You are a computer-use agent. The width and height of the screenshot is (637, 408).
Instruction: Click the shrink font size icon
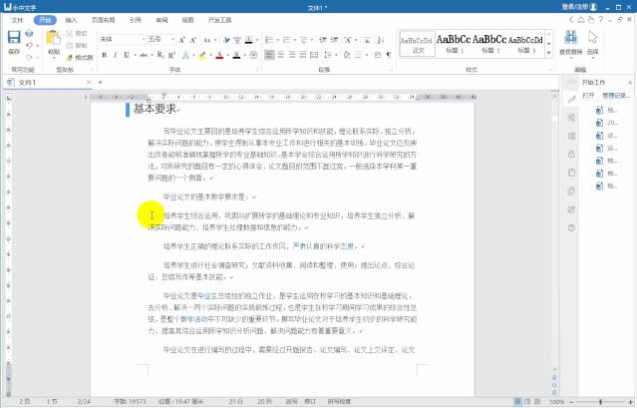[193, 40]
